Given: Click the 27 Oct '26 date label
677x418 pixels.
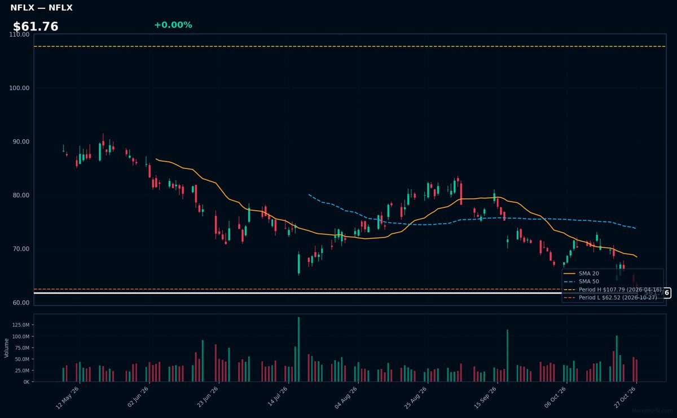Looking at the screenshot, I should (x=625, y=398).
